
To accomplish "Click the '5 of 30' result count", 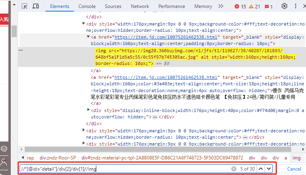I will 247,169.
